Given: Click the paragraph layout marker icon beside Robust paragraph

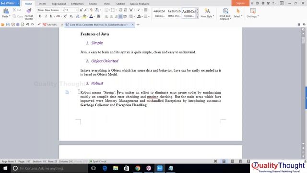Looking at the screenshot, I should coord(67,92).
